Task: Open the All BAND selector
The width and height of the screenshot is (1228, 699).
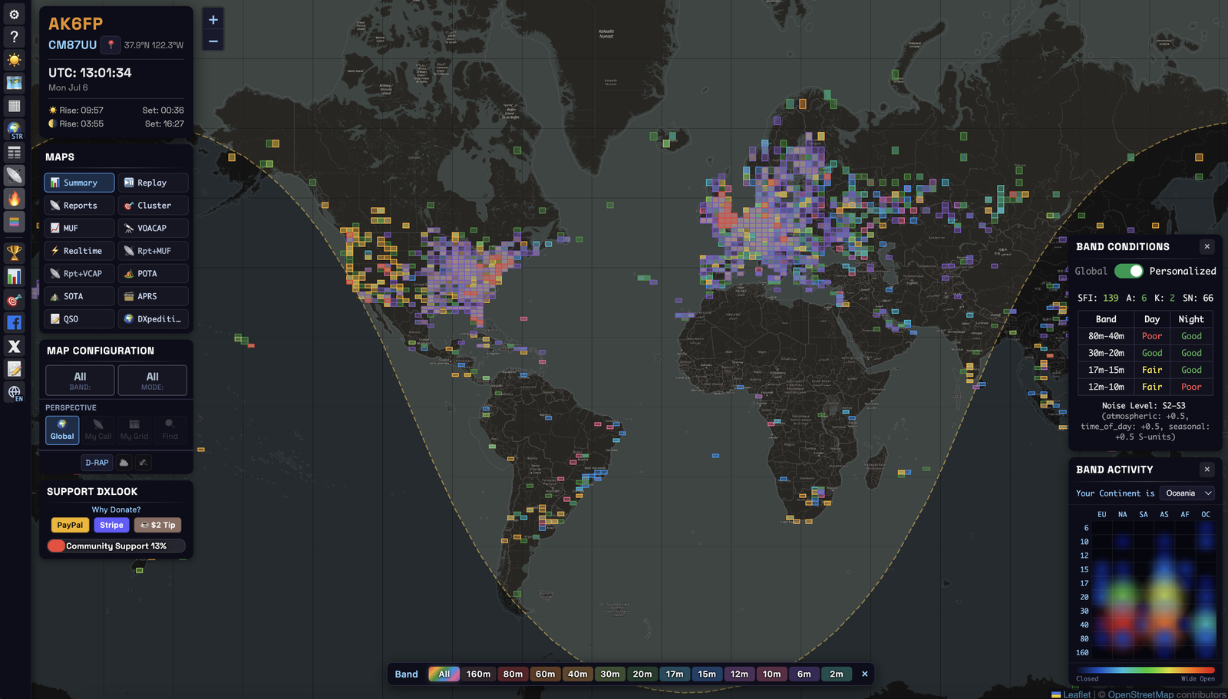Action: click(80, 381)
